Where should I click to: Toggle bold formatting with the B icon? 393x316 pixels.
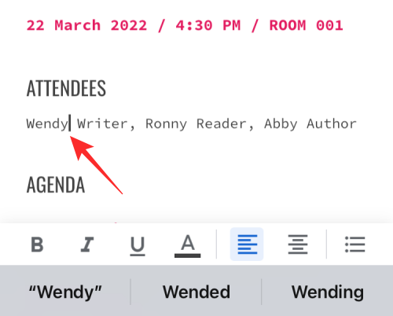(37, 244)
